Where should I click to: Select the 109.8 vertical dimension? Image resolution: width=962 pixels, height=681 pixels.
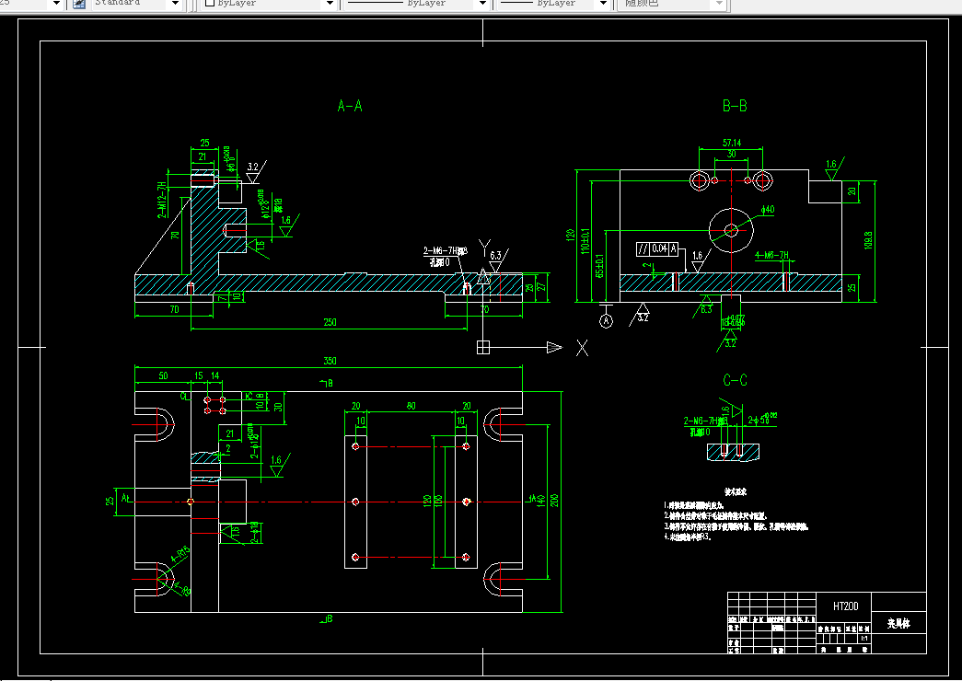867,240
